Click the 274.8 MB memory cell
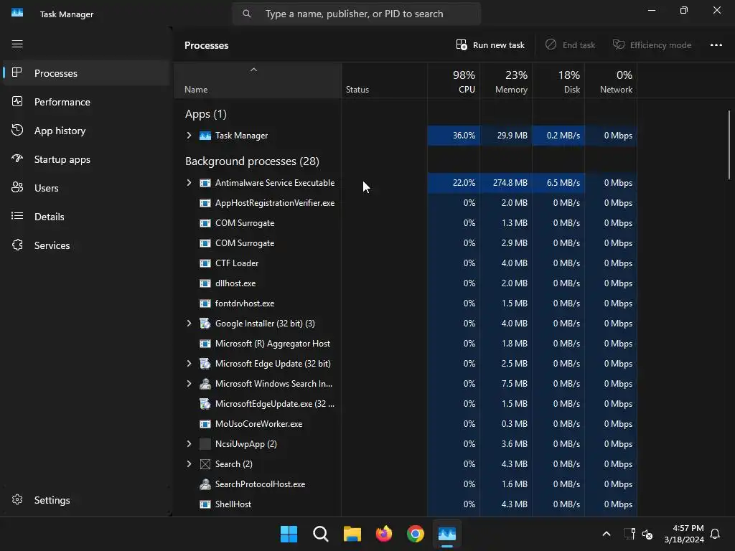The width and height of the screenshot is (735, 551). (506, 183)
